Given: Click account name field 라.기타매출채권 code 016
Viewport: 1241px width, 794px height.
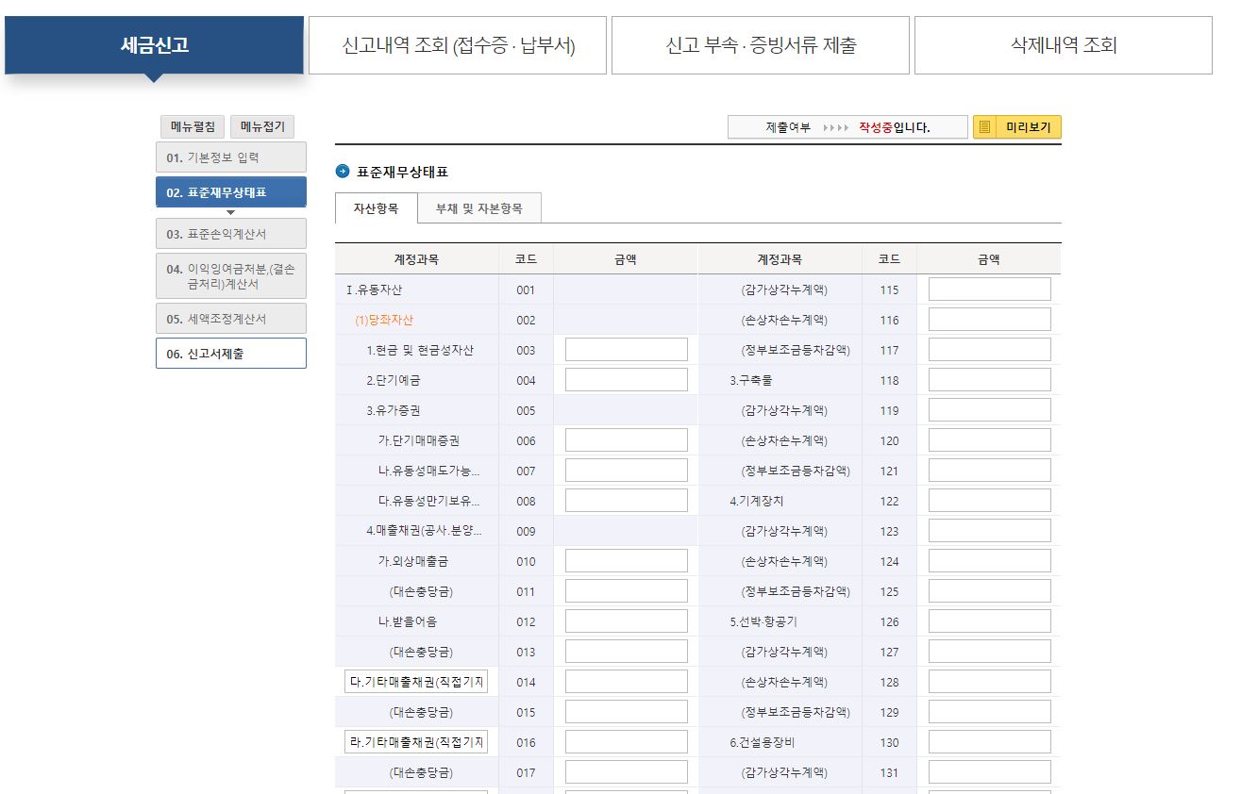Looking at the screenshot, I should [416, 742].
